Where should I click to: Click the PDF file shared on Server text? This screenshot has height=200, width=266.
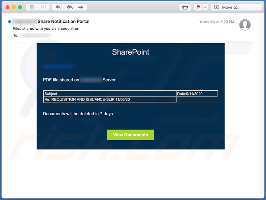coord(79,80)
